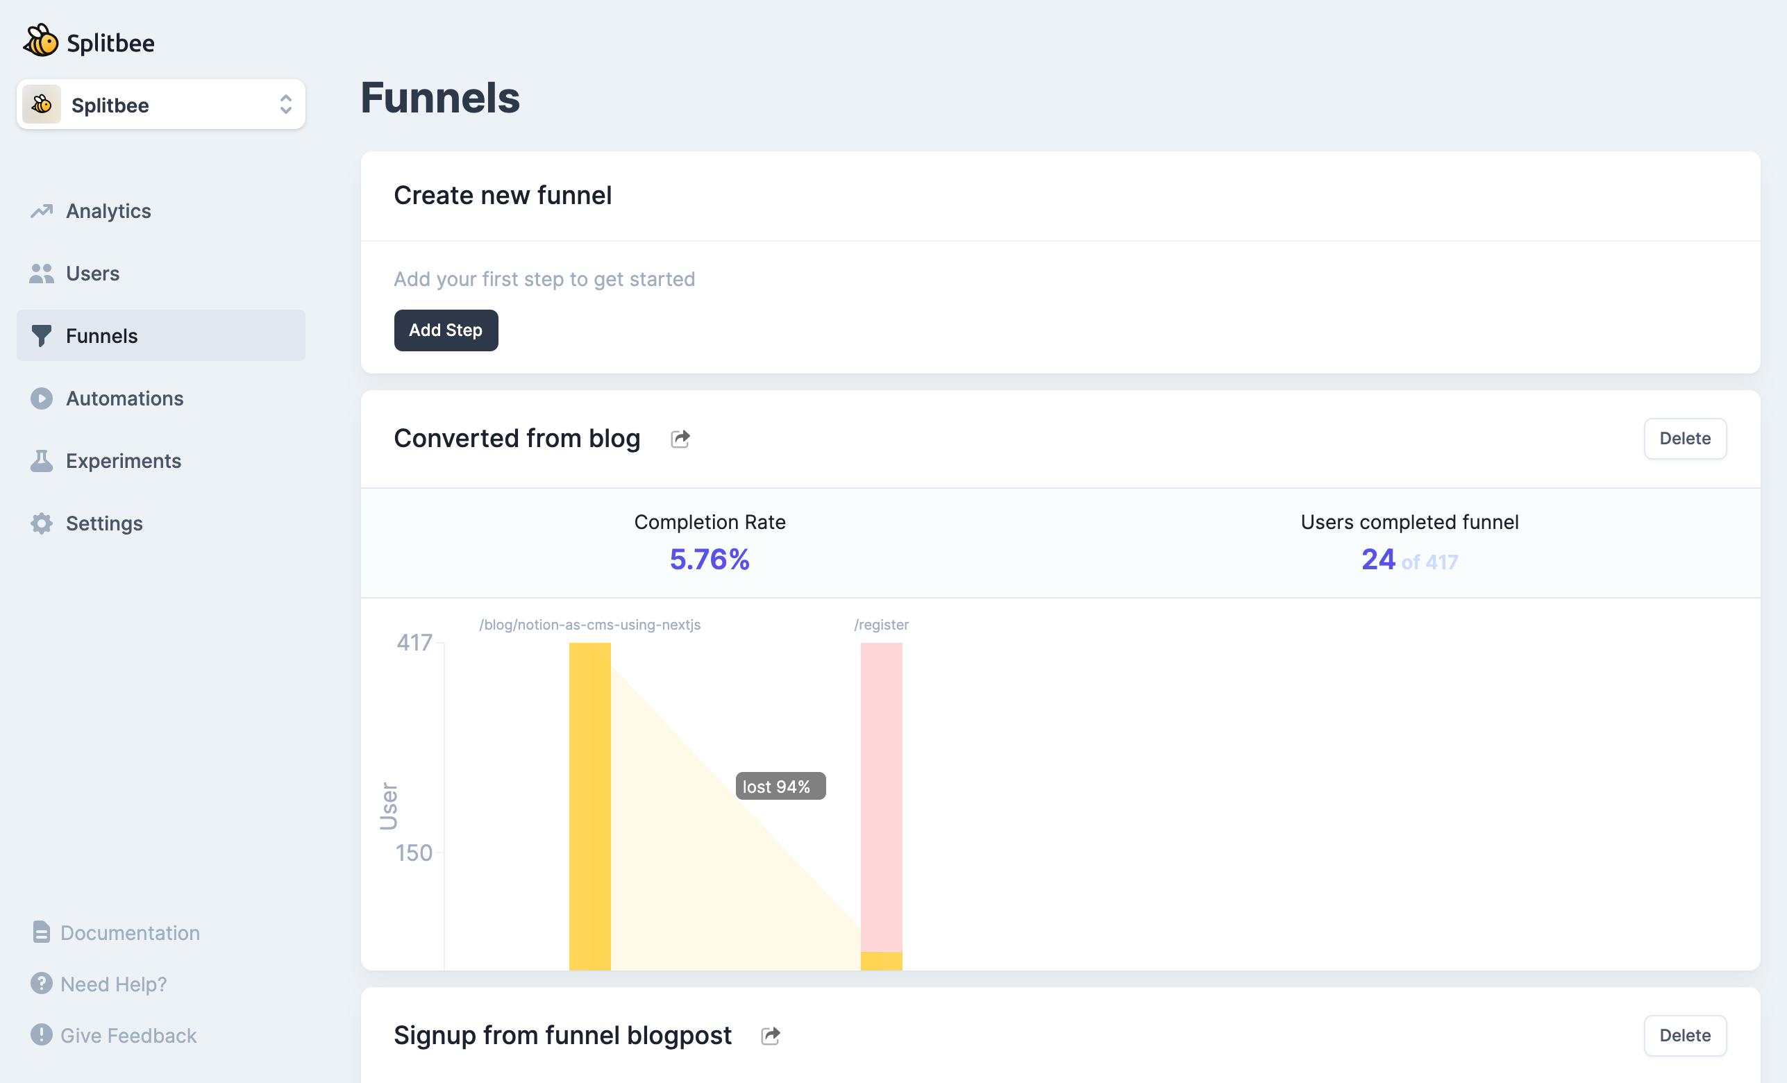This screenshot has height=1083, width=1787.
Task: Click the Users people icon
Action: [x=42, y=274]
